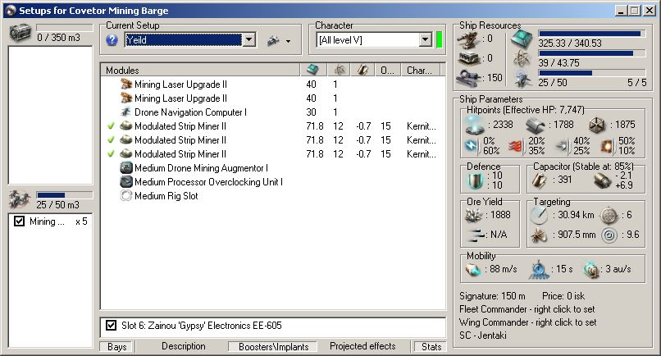The height and width of the screenshot is (356, 661).
Task: Click the cargo hold icon
Action: point(20,32)
